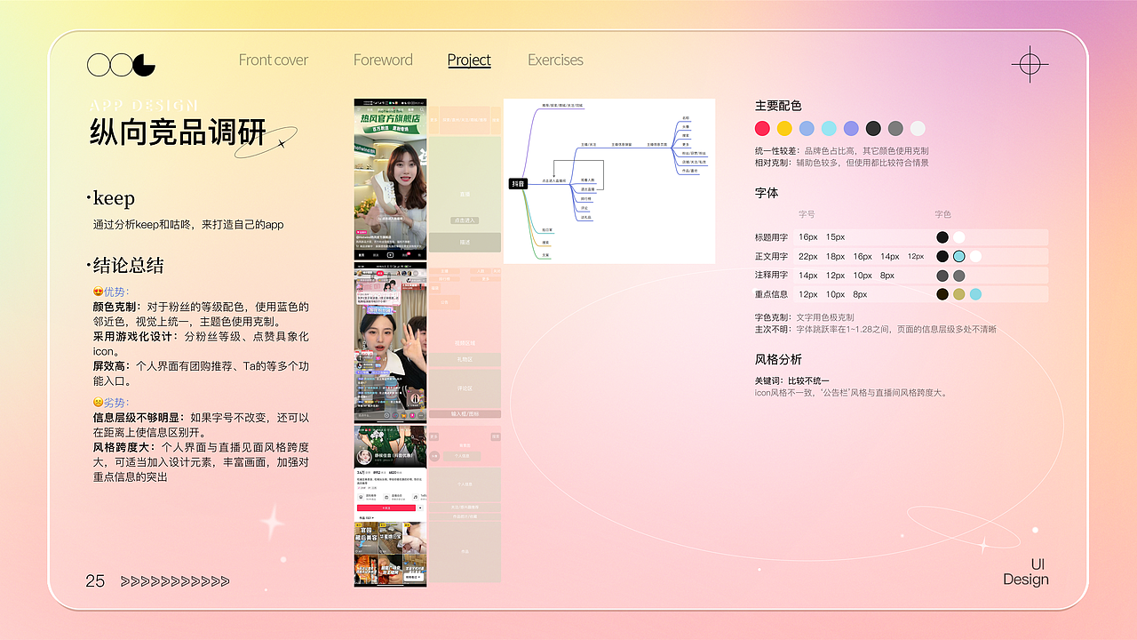Click the heart-eyes emoji beside 优势

[x=98, y=292]
